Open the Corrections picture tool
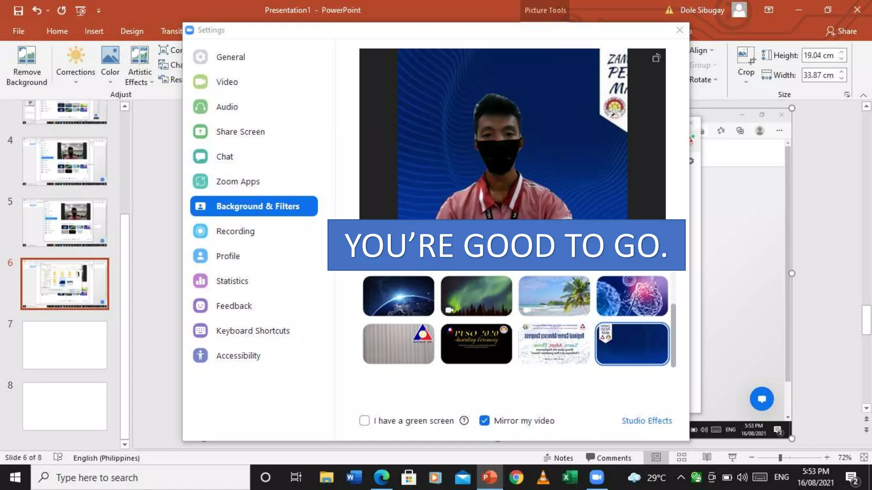872x490 pixels. [x=75, y=56]
